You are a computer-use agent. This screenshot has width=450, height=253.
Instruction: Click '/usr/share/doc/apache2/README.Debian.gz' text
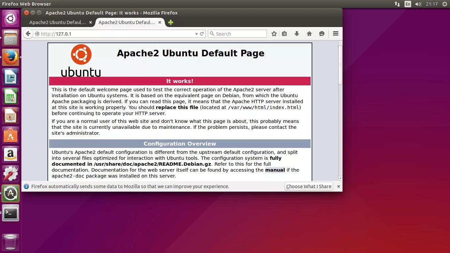153,164
